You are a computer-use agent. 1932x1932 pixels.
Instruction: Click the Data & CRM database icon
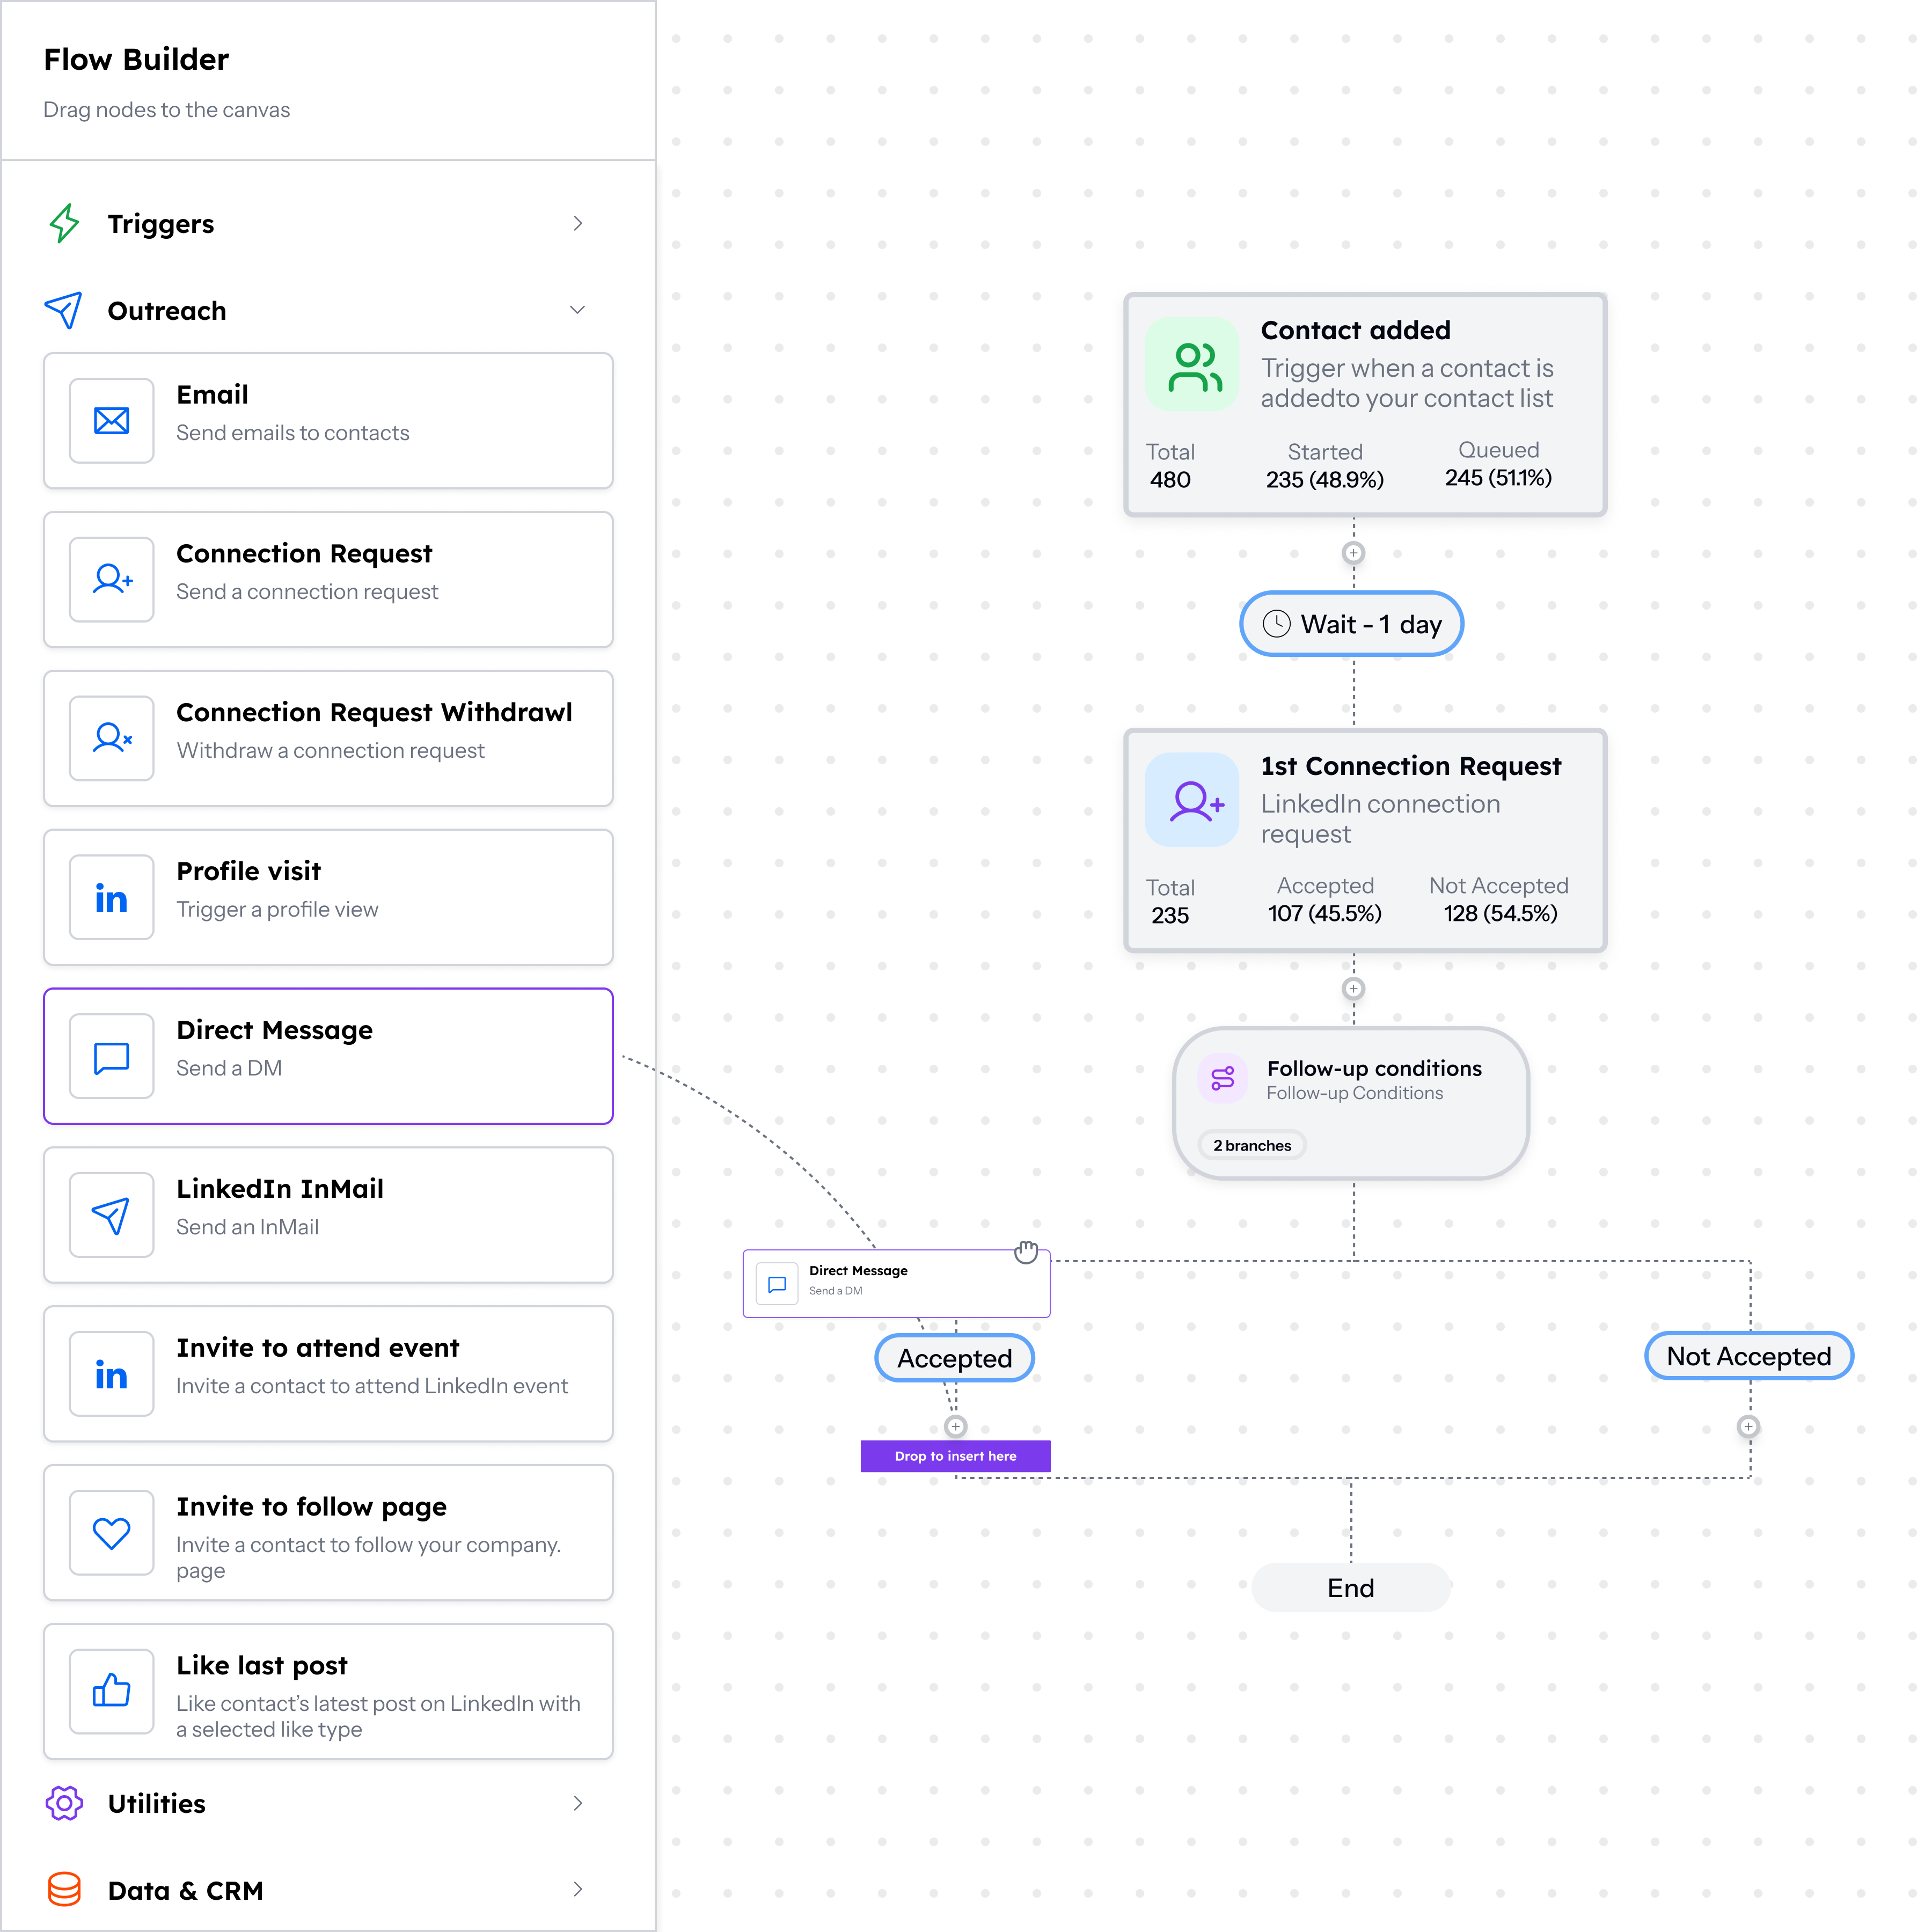64,1890
